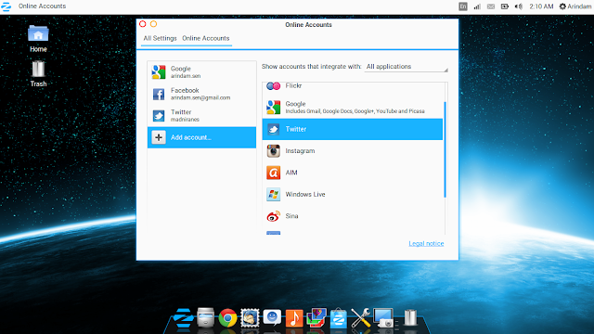Open the trash can in dock
The width and height of the screenshot is (594, 334).
tap(410, 317)
